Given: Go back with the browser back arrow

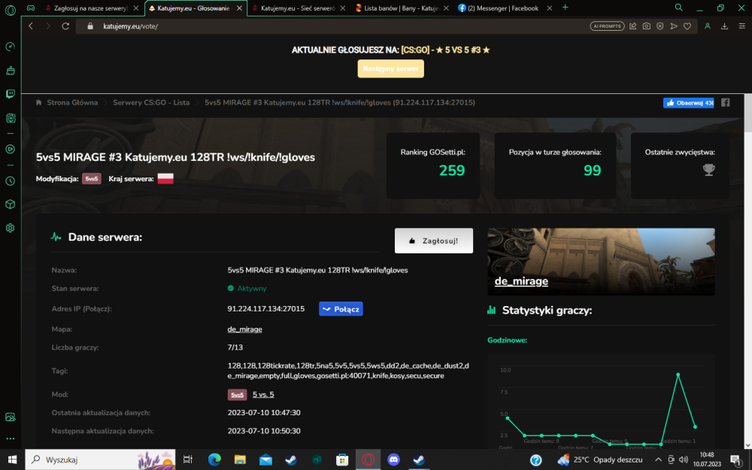Looking at the screenshot, I should pos(31,26).
